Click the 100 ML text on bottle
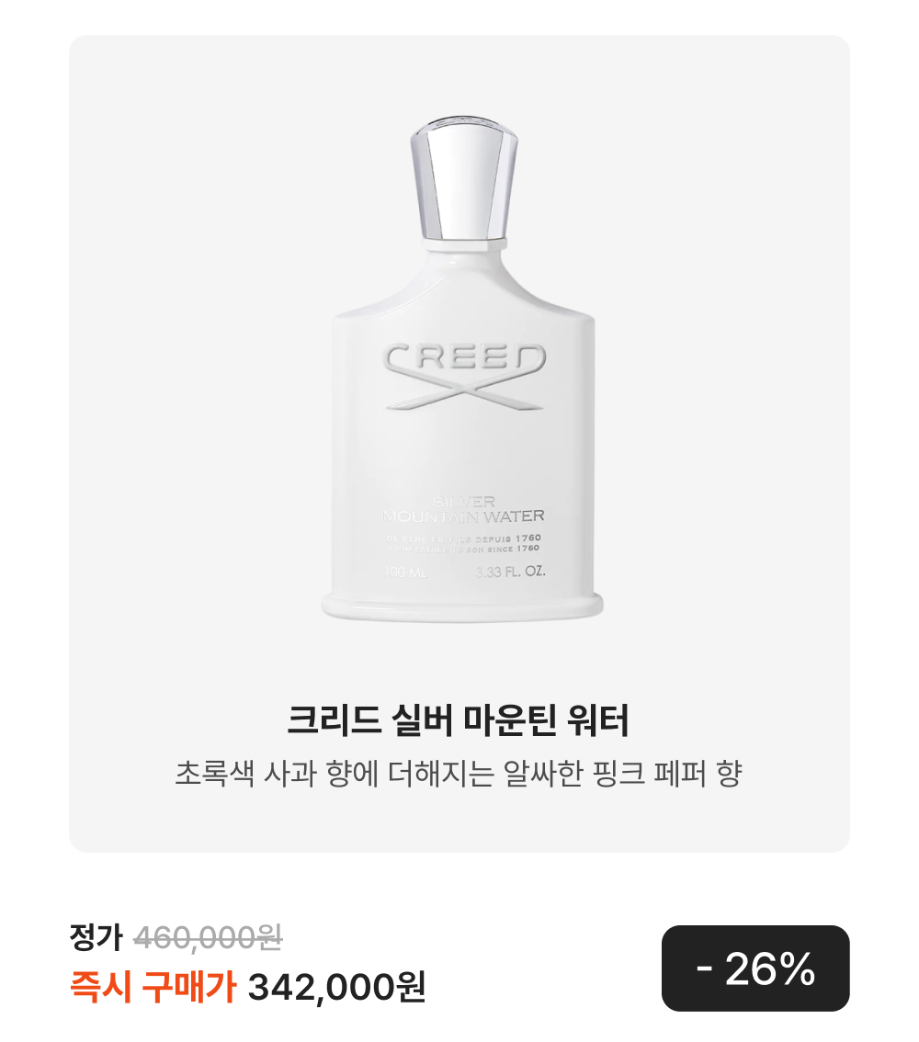 [406, 572]
